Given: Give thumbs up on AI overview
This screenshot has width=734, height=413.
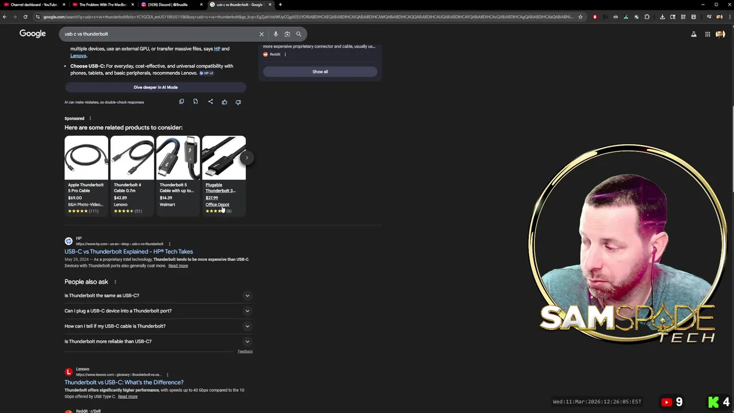Looking at the screenshot, I should [x=224, y=102].
